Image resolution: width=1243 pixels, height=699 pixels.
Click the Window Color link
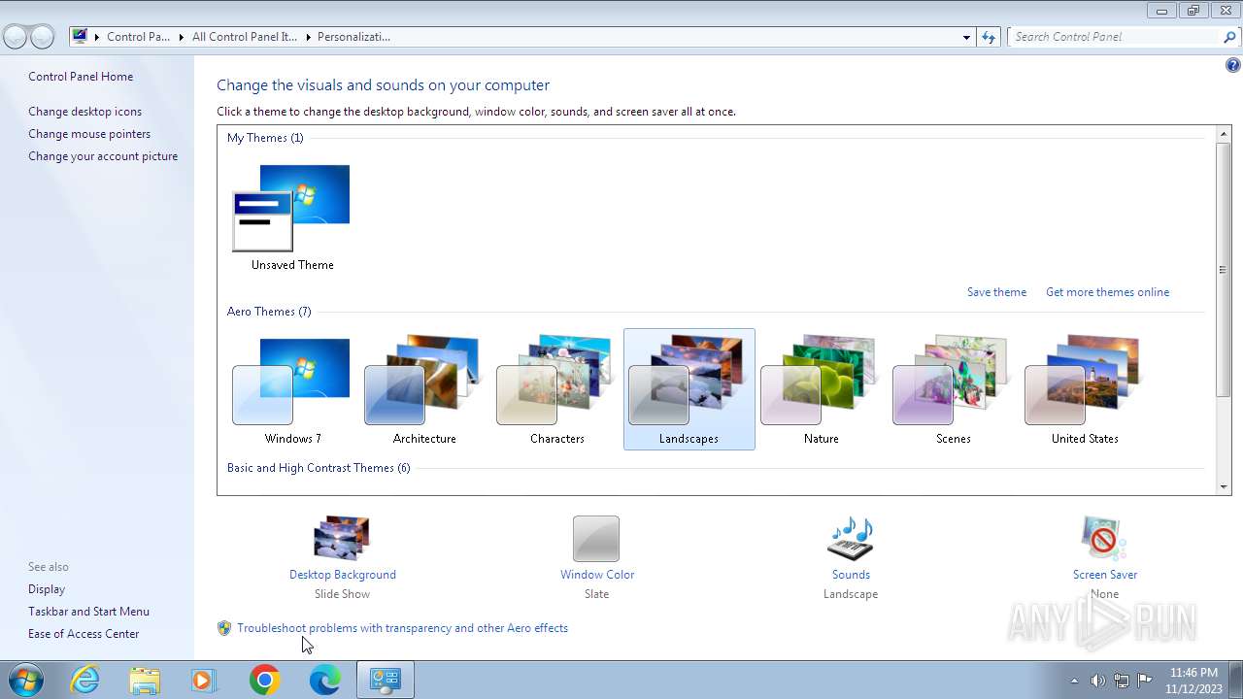coord(597,575)
